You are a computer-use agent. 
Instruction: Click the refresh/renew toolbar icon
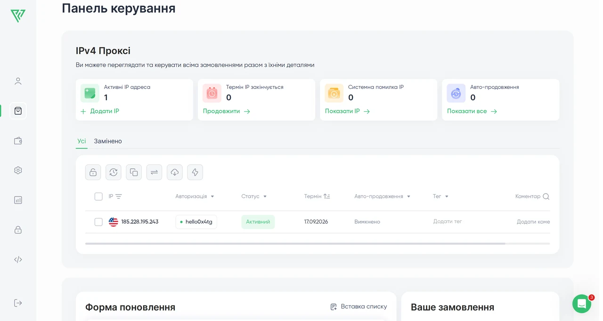click(114, 172)
